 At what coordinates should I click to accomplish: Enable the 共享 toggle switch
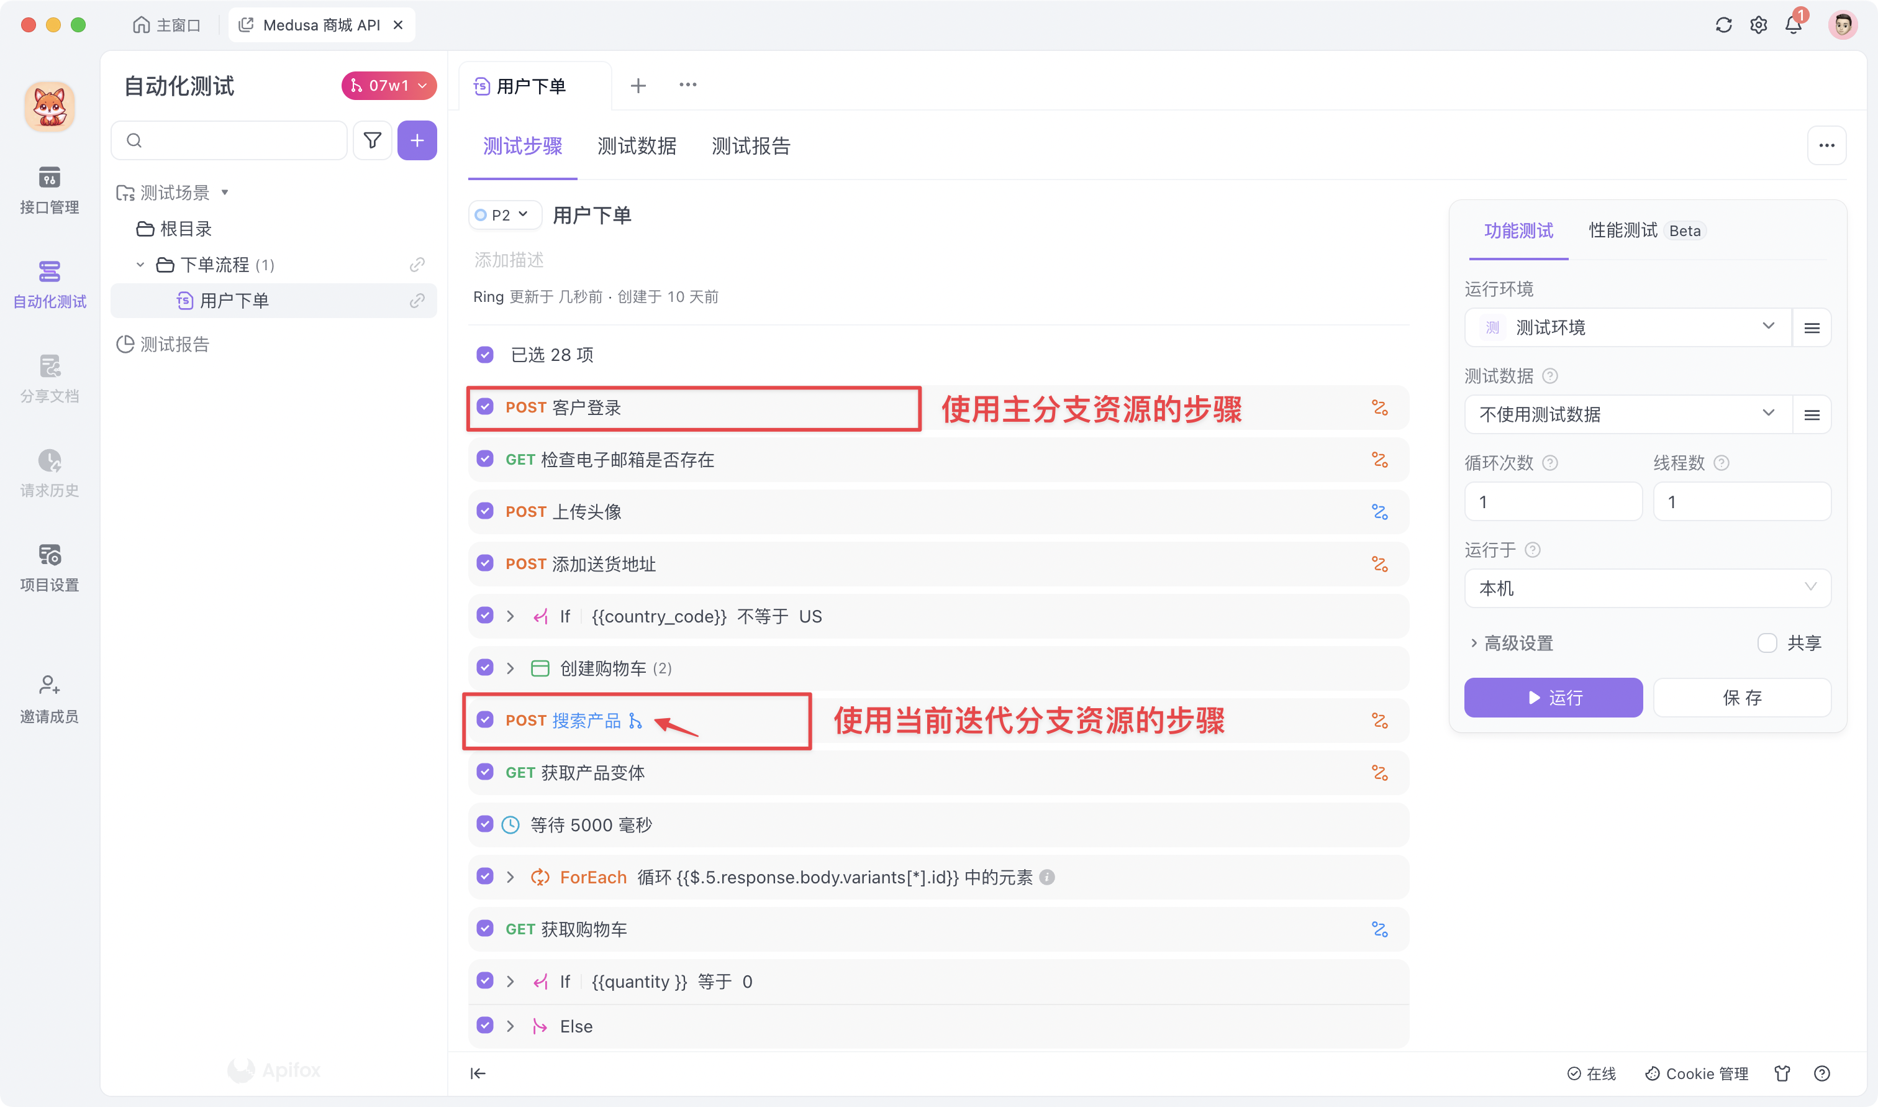click(x=1766, y=642)
